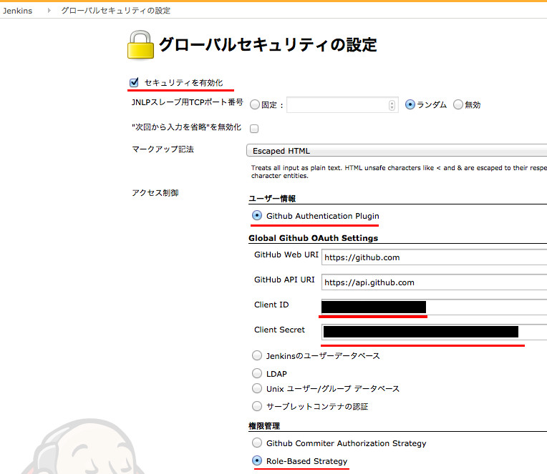Click the page title グローバルセキュリティの設定
The image size is (547, 474).
coord(268,44)
